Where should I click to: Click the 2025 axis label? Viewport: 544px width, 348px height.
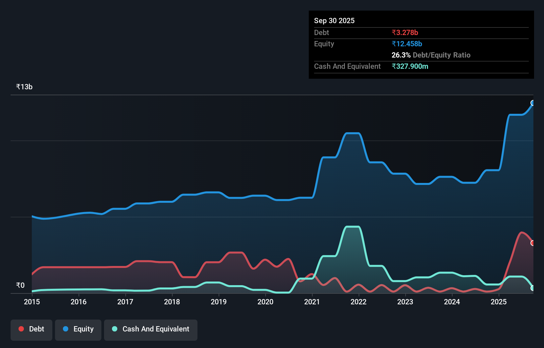pos(499,302)
